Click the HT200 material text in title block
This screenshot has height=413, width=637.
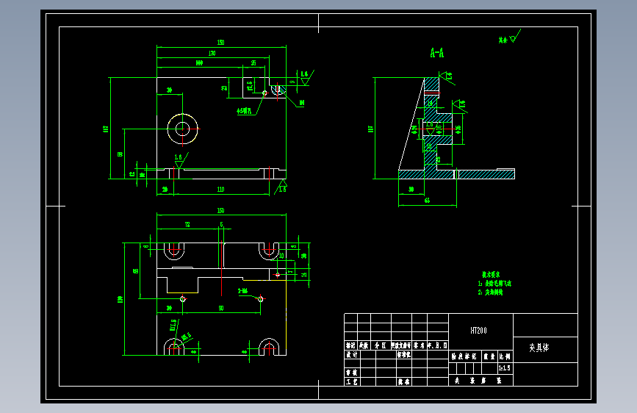click(478, 331)
